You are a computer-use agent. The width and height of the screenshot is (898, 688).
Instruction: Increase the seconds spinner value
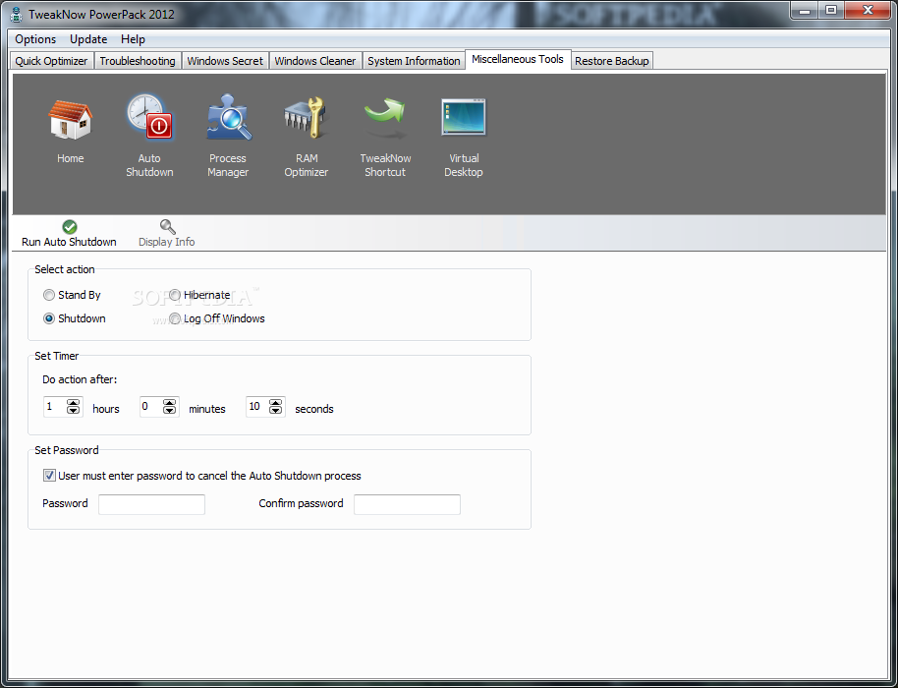click(276, 403)
